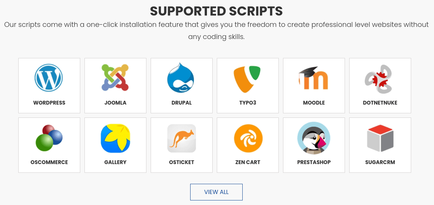The height and width of the screenshot is (205, 434).
Task: Select the JOOMLA text label
Action: [x=115, y=103]
